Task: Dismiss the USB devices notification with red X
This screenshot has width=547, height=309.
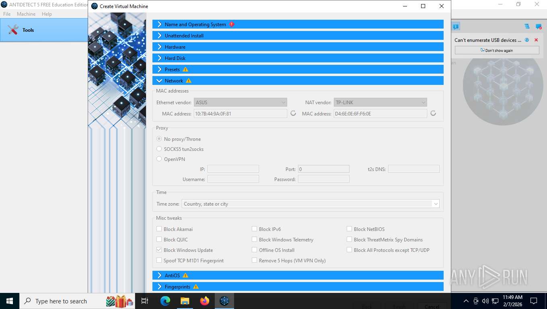Action: coord(536,40)
